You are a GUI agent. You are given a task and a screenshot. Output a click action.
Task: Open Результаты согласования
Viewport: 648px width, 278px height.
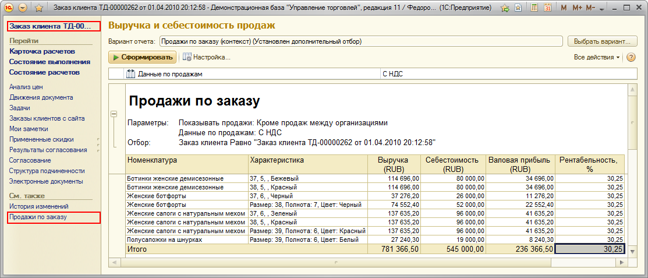(48, 150)
